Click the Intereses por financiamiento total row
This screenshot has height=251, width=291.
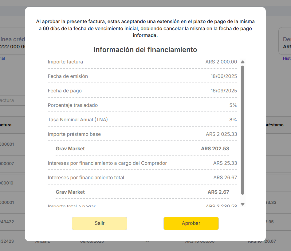(x=142, y=178)
